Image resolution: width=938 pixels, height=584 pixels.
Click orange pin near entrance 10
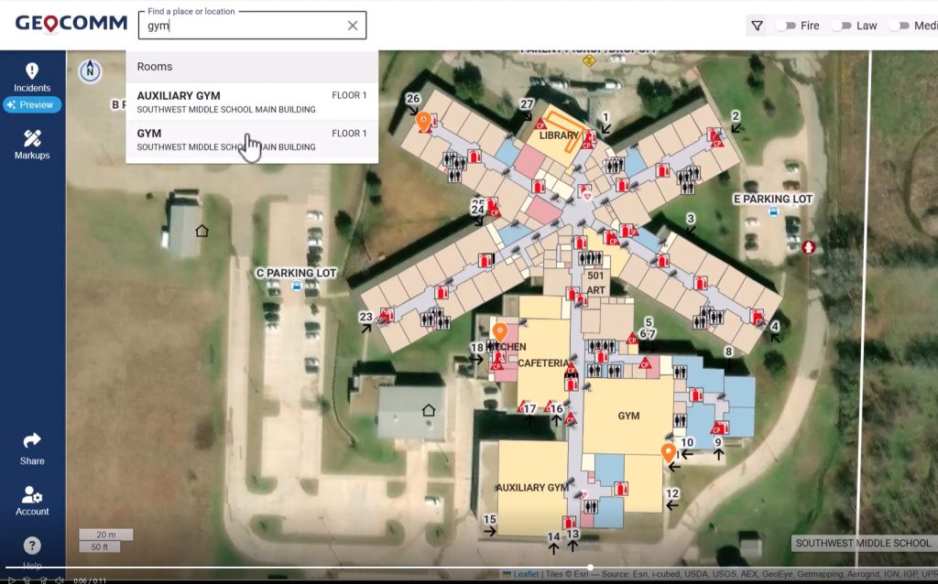coord(668,452)
